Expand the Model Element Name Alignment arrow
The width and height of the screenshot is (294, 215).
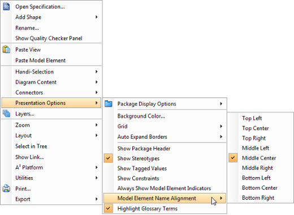(221, 198)
